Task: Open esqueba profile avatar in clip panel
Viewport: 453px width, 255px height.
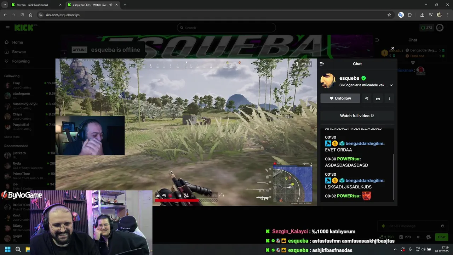Action: click(x=328, y=81)
